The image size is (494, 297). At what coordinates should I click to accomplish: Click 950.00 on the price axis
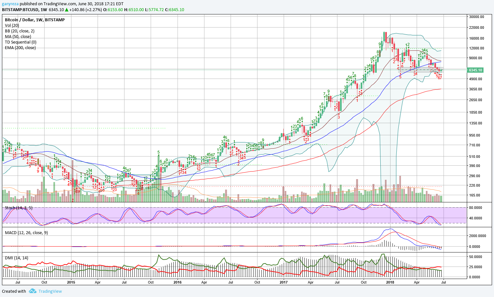[x=475, y=135]
